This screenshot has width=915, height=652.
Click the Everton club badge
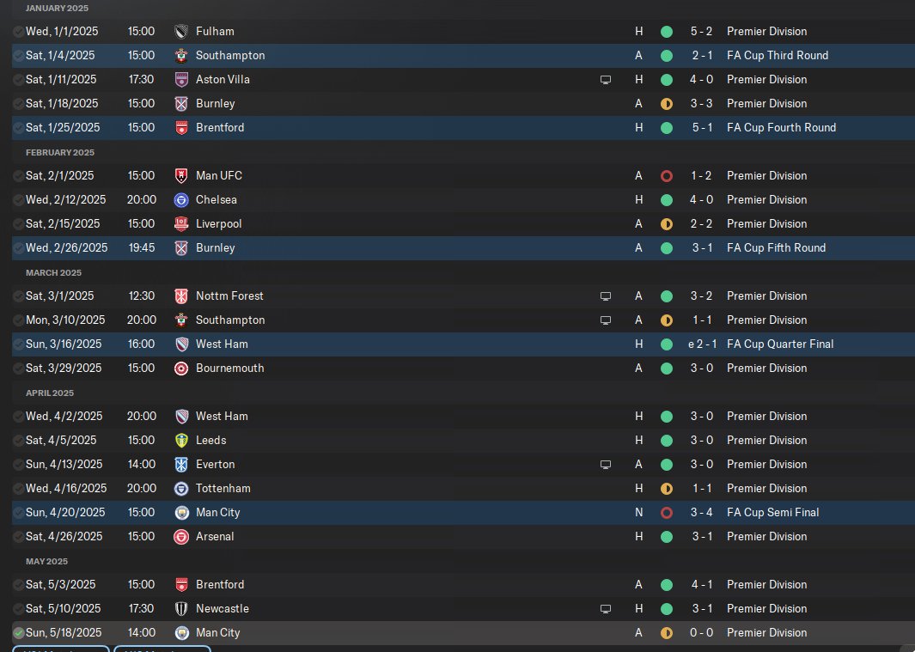coord(180,464)
